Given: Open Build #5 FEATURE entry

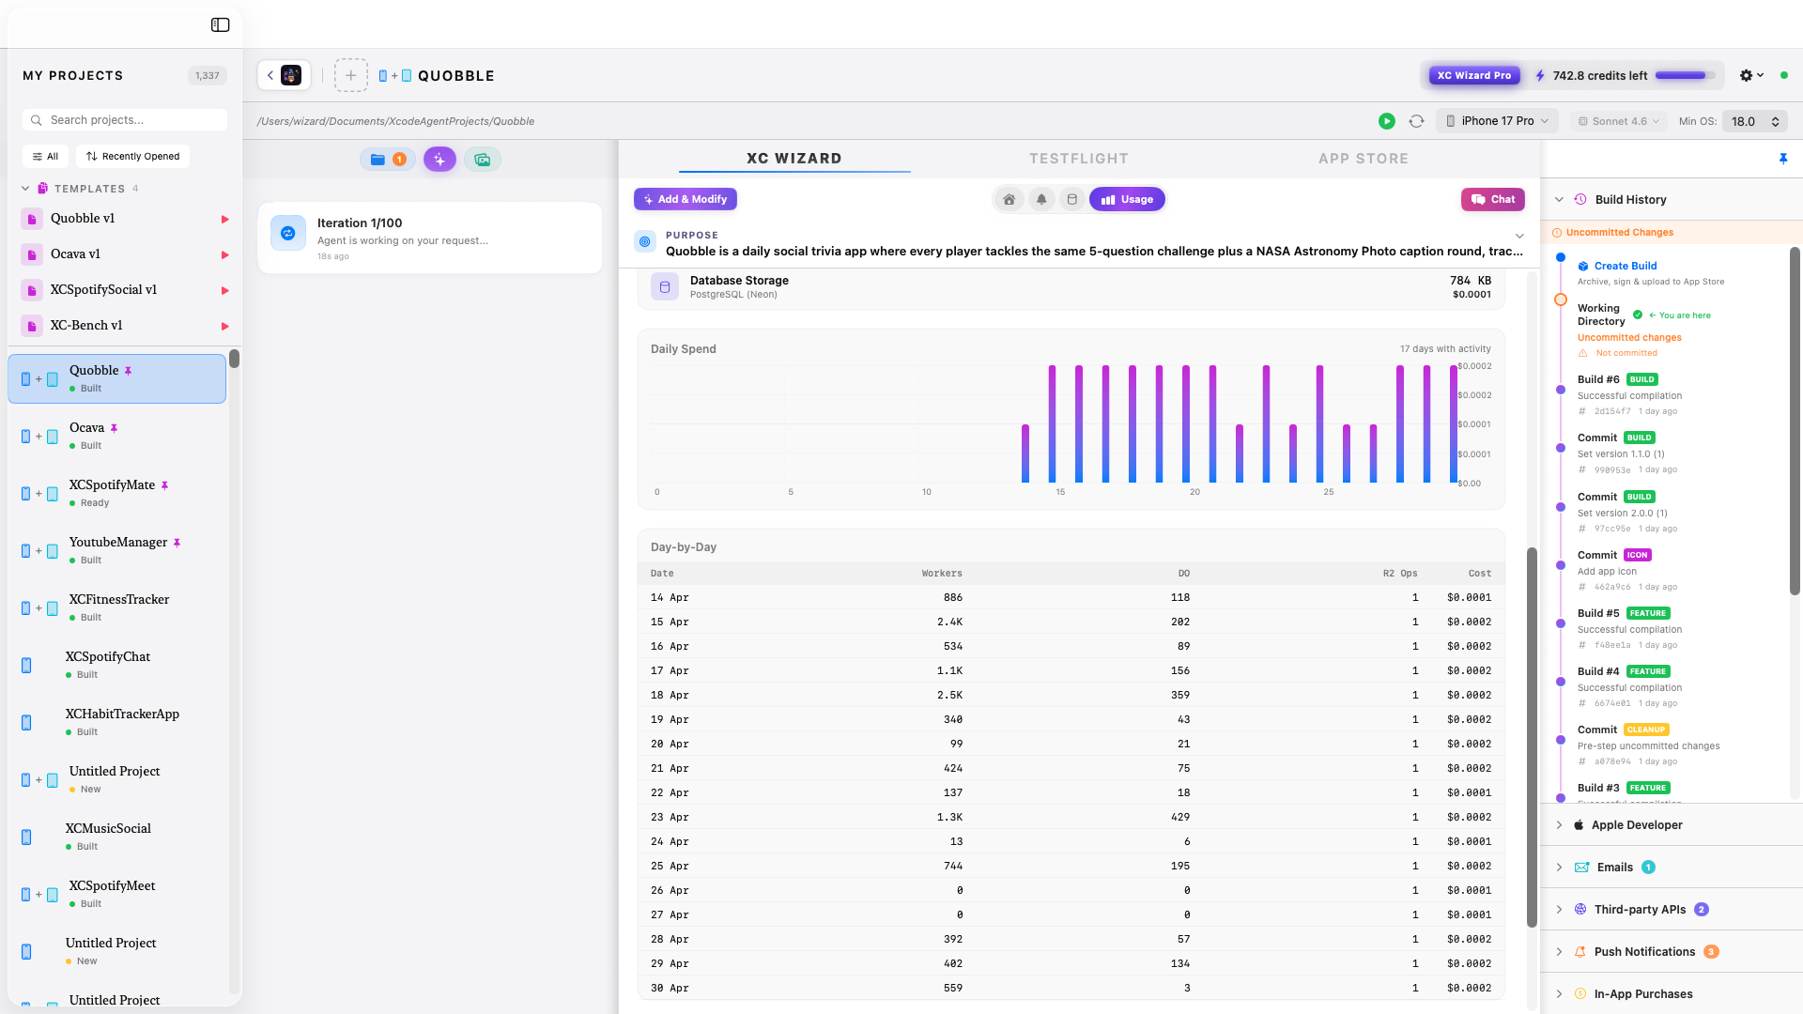Looking at the screenshot, I should 1629,629.
